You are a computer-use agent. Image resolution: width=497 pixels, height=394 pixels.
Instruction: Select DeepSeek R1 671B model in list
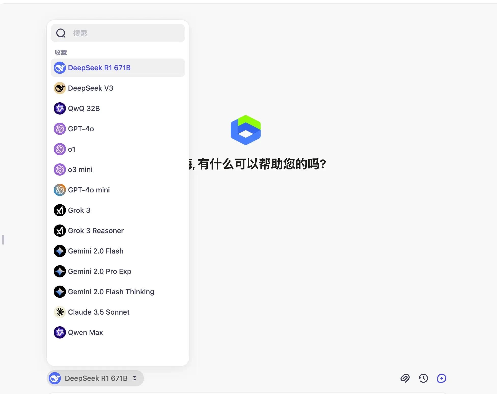[x=118, y=68]
